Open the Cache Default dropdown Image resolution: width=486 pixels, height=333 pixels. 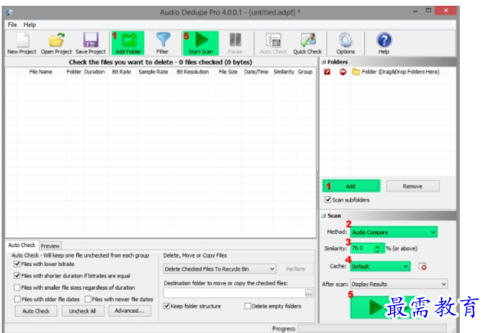pyautogui.click(x=380, y=267)
